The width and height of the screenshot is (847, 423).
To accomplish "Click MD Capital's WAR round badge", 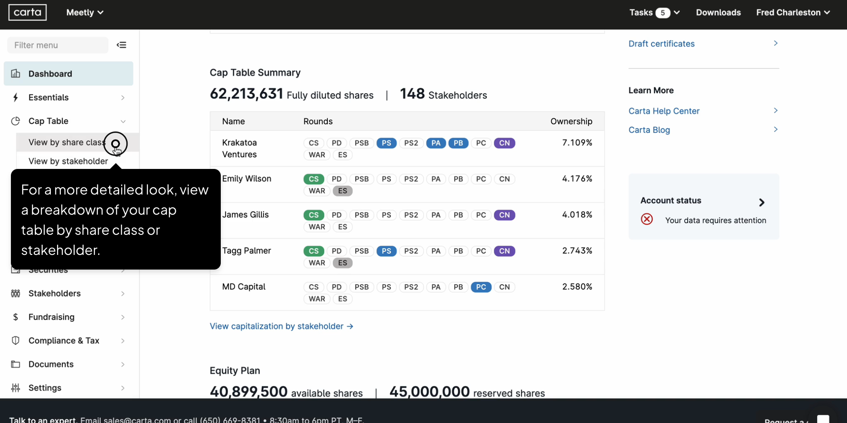I will coord(317,299).
